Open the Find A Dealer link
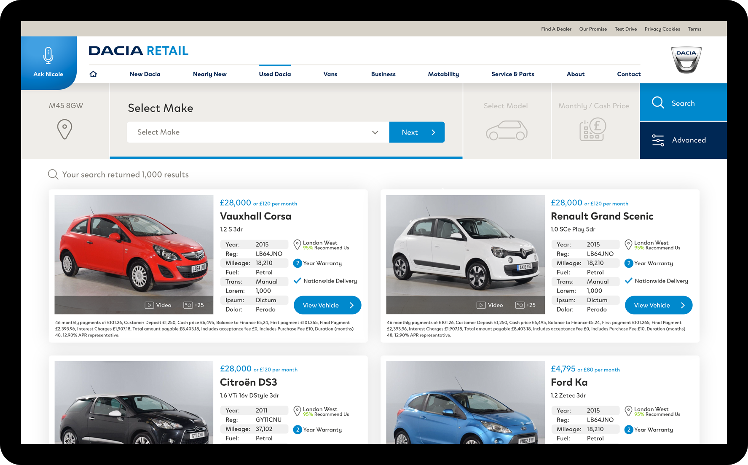The image size is (748, 465). coord(556,29)
